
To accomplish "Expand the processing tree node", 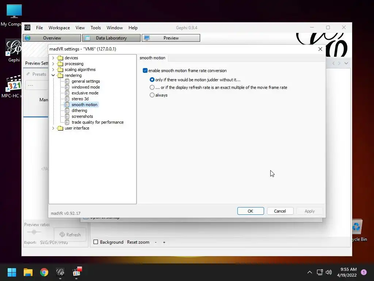I will click(x=53, y=64).
